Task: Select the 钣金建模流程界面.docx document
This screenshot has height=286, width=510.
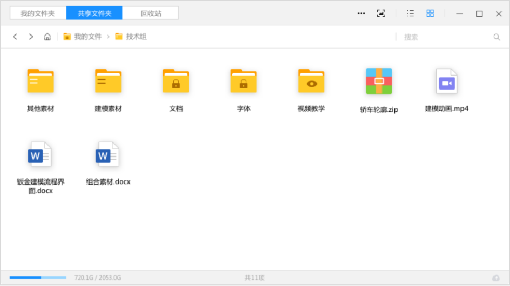Action: coord(40,155)
